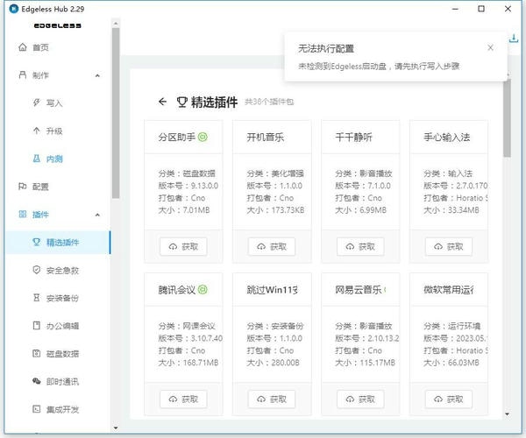Screen dimensions: 526x438
Task: Click the main content scroll down arrow
Action: (508, 414)
